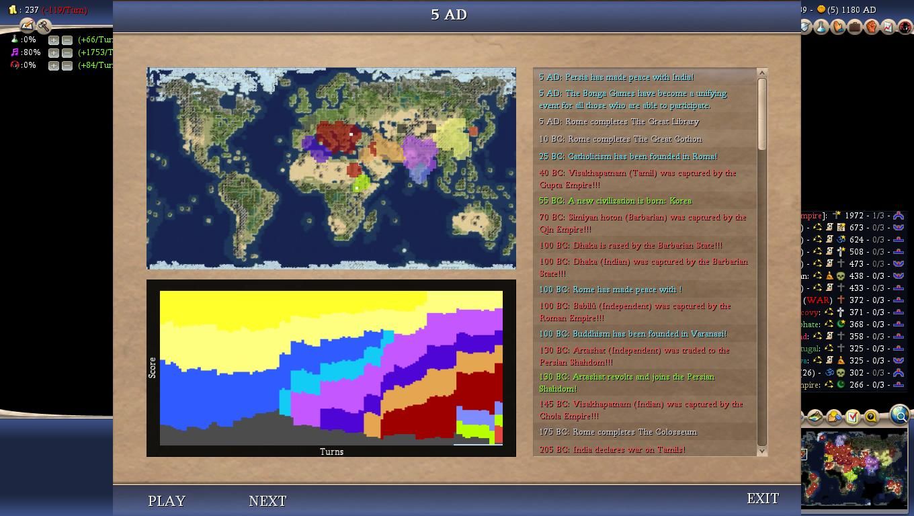This screenshot has width=914, height=516.
Task: Click scoreboard row with score 1972
Action: tap(854, 216)
